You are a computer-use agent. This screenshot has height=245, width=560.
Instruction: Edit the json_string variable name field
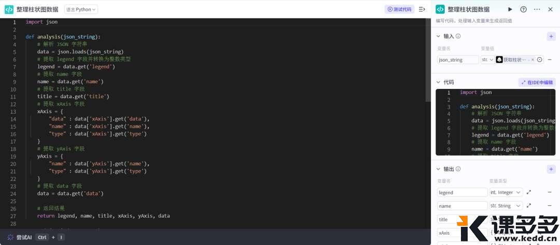[x=458, y=60]
